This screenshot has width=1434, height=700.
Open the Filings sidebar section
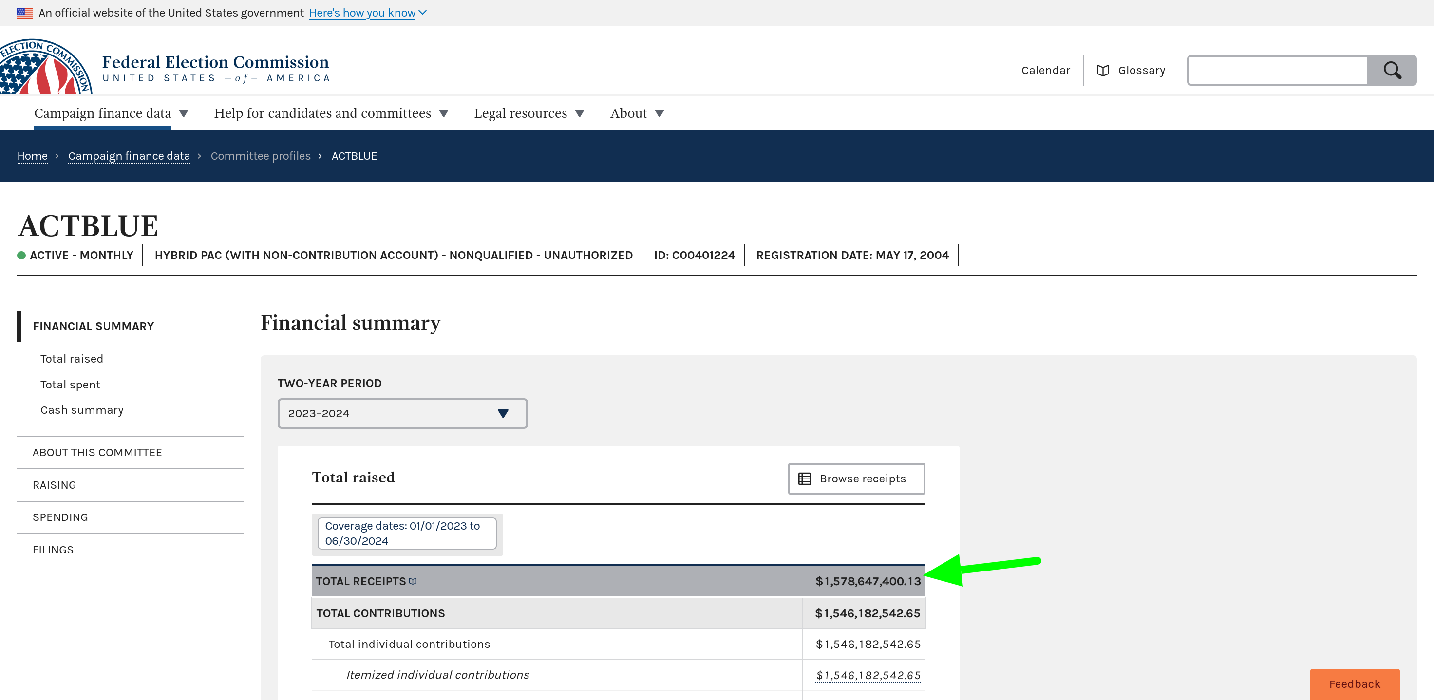[53, 550]
